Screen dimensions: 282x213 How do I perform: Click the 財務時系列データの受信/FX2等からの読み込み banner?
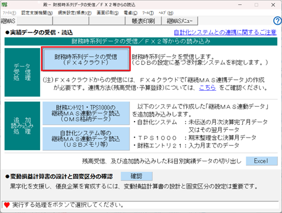[x=141, y=41]
